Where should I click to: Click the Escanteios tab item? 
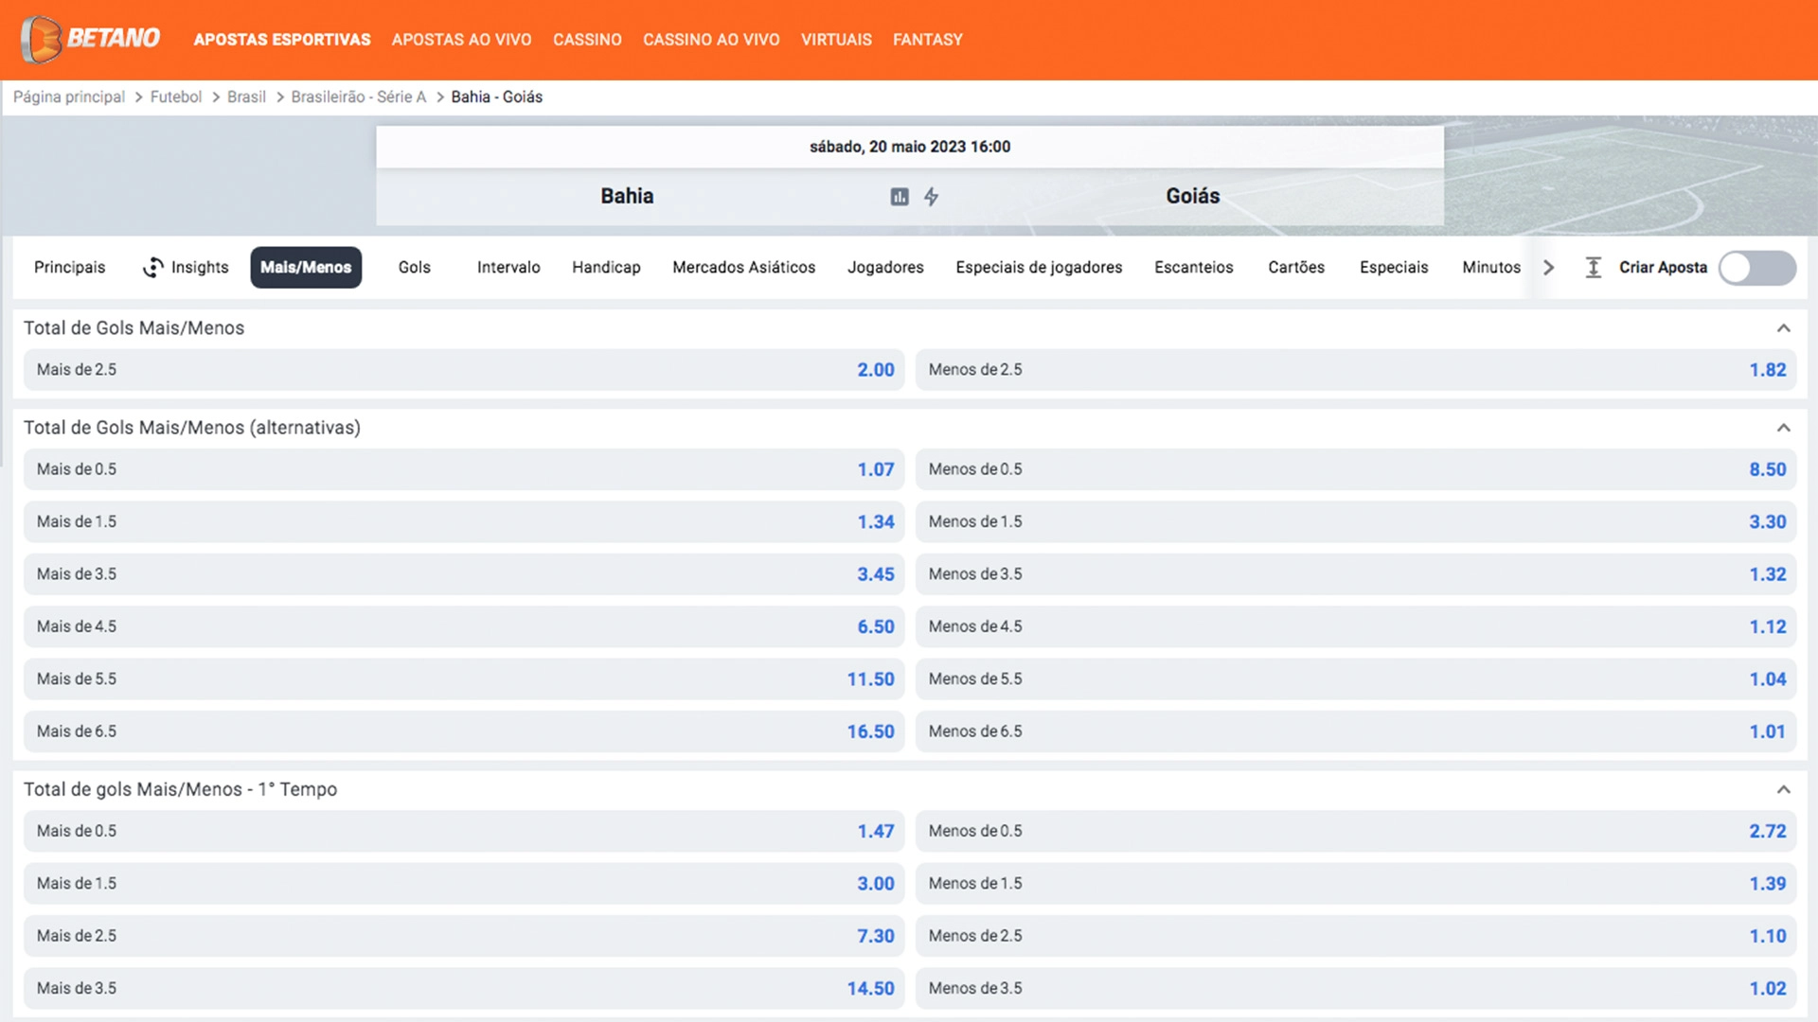coord(1194,267)
